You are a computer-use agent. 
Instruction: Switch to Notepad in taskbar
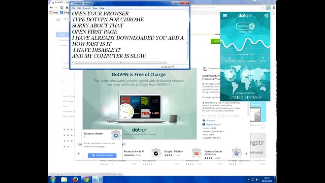97,179
